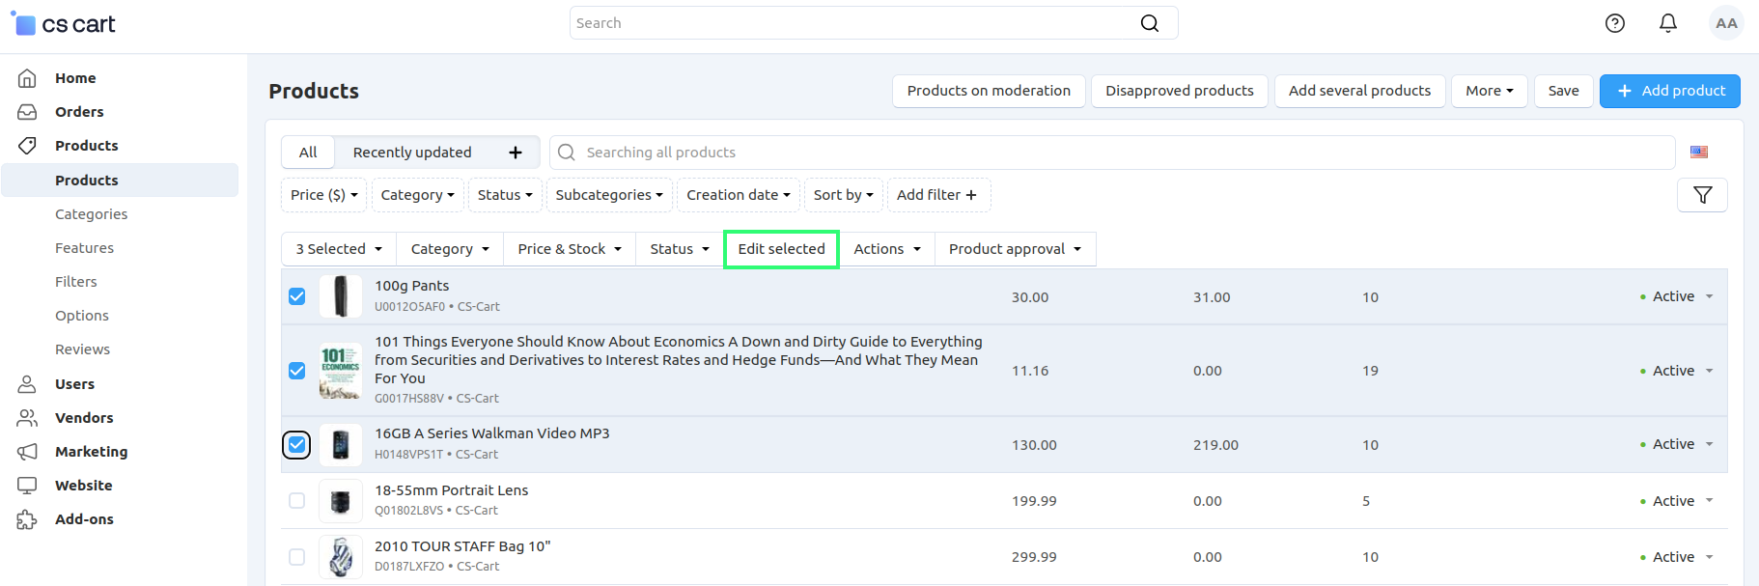This screenshot has width=1759, height=586.
Task: Click the Save button
Action: [1564, 91]
